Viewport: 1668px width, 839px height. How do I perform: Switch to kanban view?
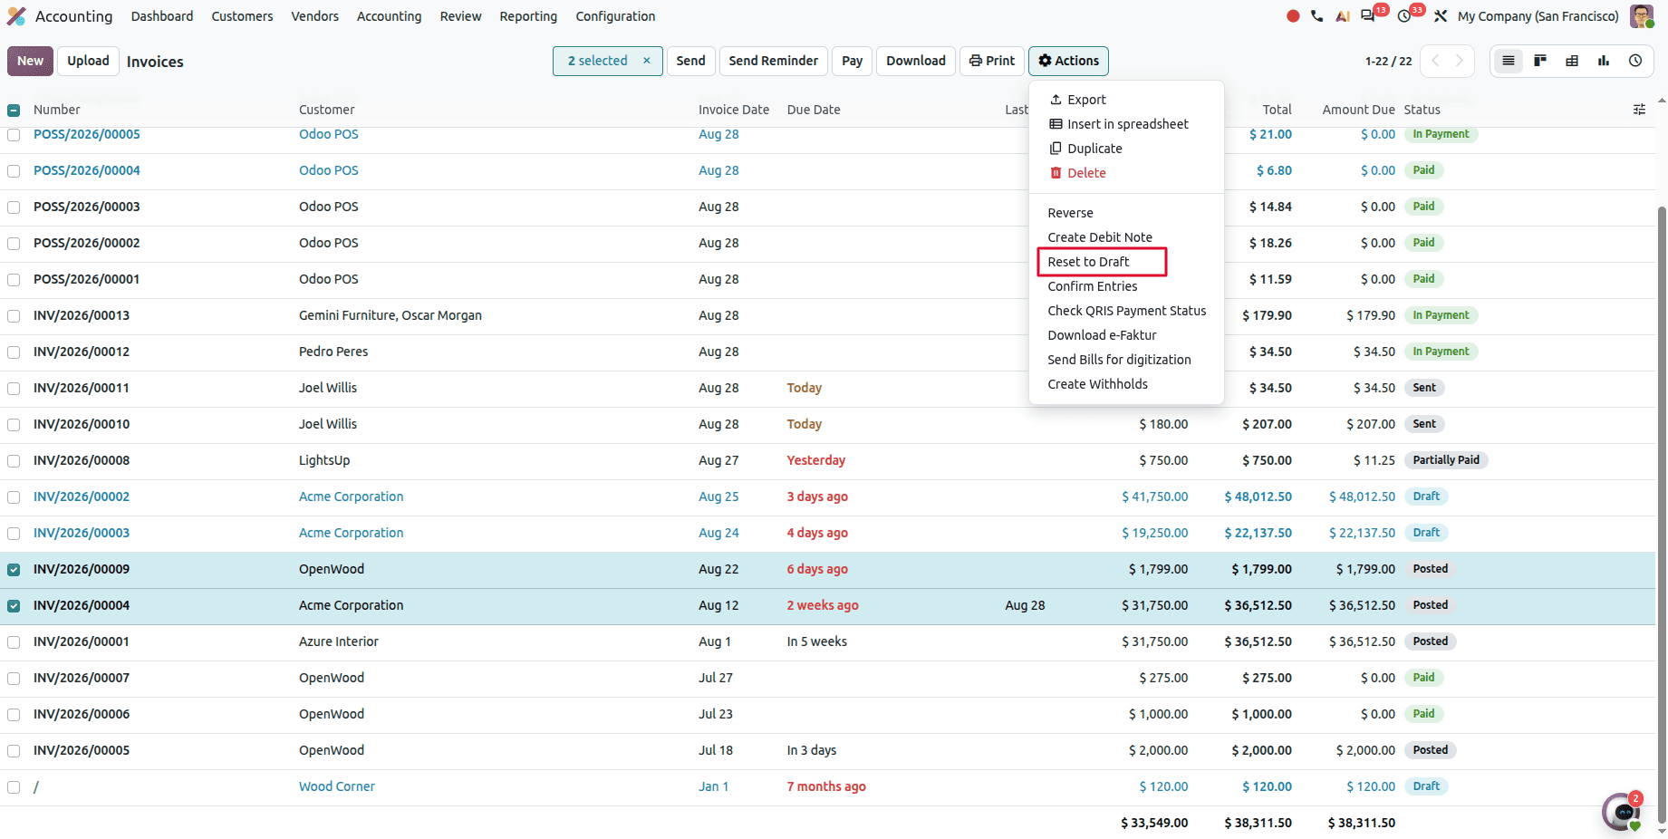coord(1540,61)
